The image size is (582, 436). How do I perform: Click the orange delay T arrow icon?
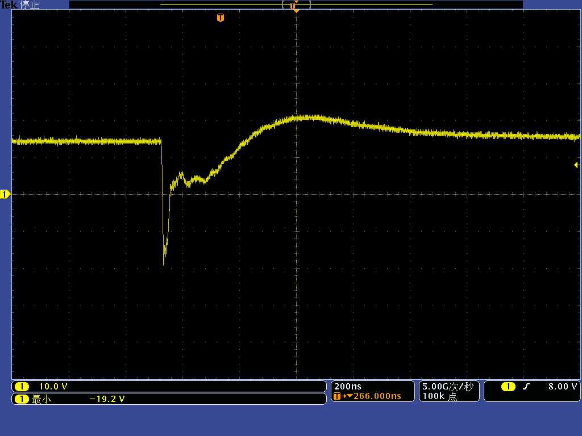(343, 396)
